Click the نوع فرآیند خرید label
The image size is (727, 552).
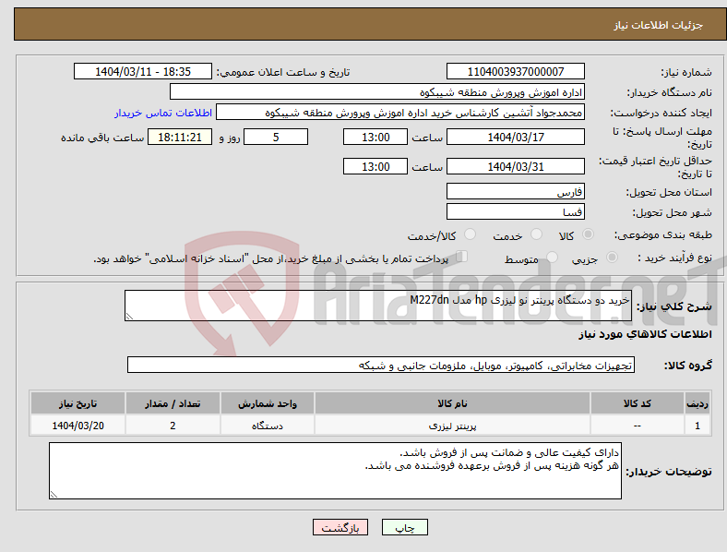tap(674, 258)
